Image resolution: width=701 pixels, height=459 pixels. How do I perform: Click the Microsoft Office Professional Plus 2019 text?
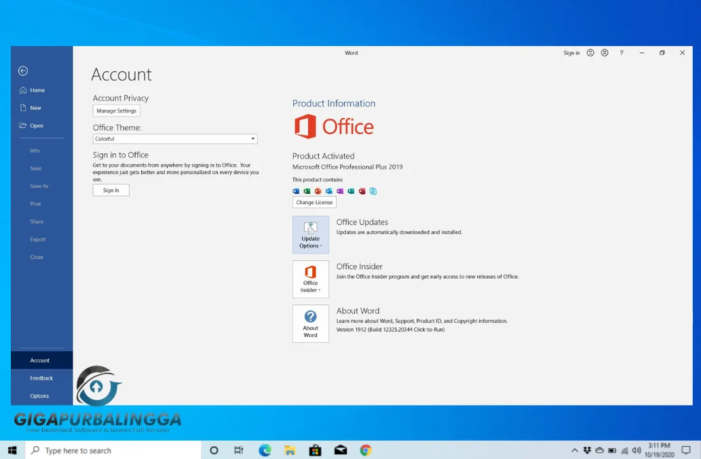coord(347,167)
